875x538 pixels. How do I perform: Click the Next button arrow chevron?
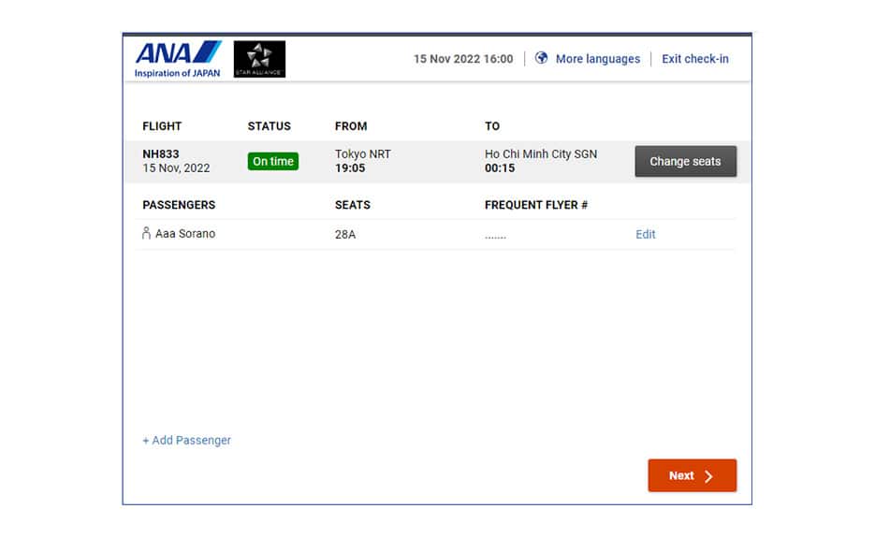pos(708,476)
